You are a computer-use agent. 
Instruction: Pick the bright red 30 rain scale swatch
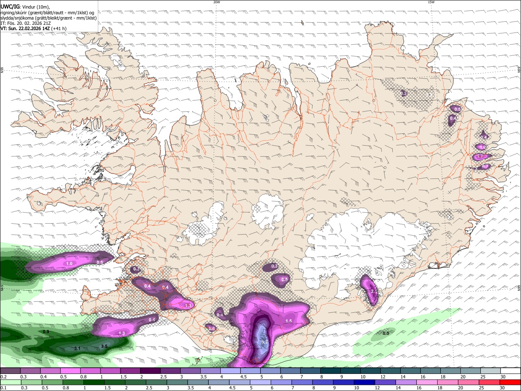point(510,382)
